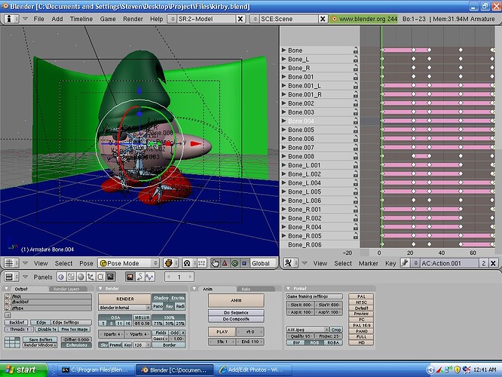Select the rotate manipulator circle icon

coord(234,263)
